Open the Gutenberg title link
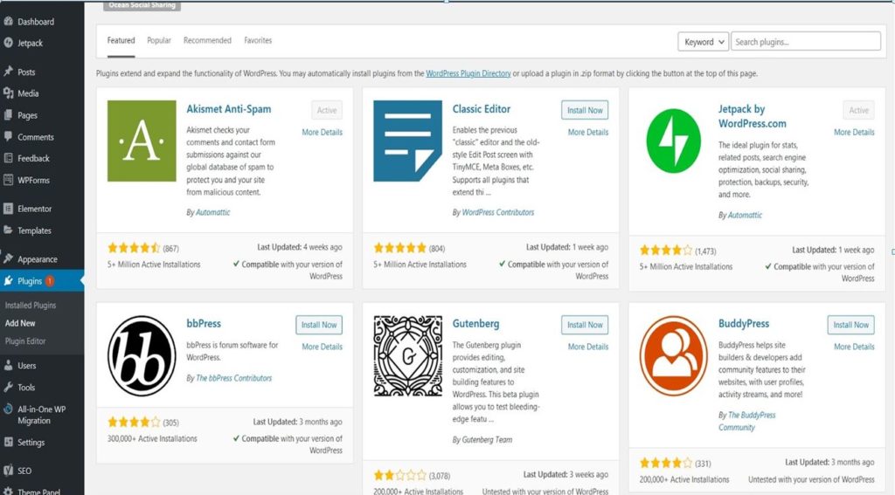The width and height of the screenshot is (895, 495). tap(475, 323)
